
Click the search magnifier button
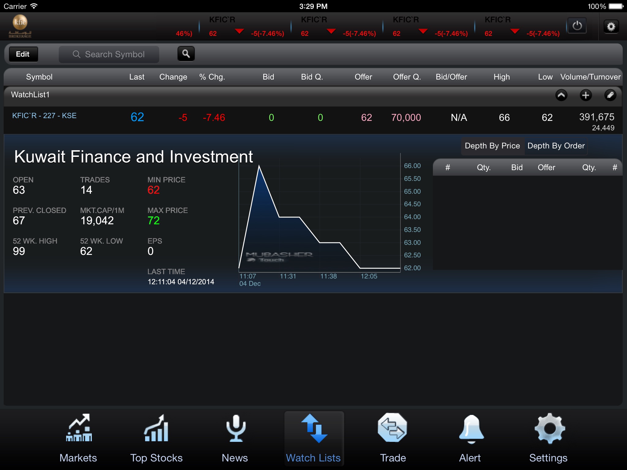coord(186,53)
